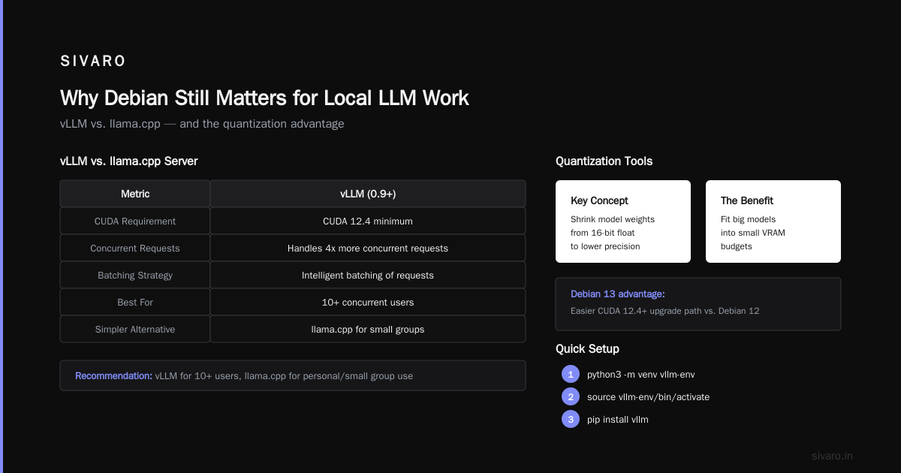The width and height of the screenshot is (901, 473).
Task: Click the 'Best For' row label
Action: tap(135, 303)
